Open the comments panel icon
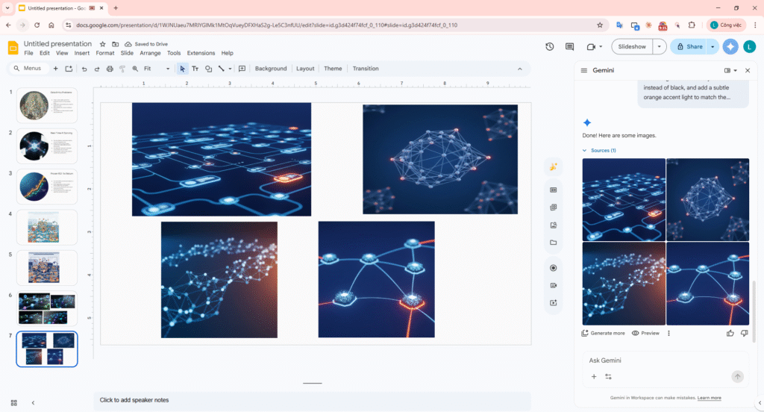This screenshot has width=764, height=412. pyautogui.click(x=571, y=46)
